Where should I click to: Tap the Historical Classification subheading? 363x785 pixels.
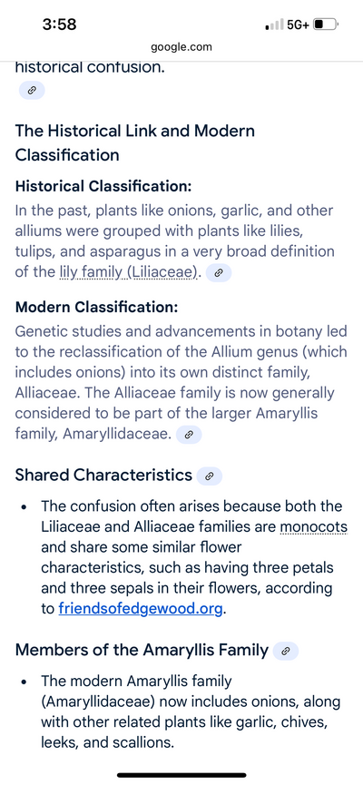click(103, 187)
